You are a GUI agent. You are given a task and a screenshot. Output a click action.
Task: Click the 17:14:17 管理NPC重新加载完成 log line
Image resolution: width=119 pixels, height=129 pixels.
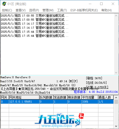click(34, 28)
